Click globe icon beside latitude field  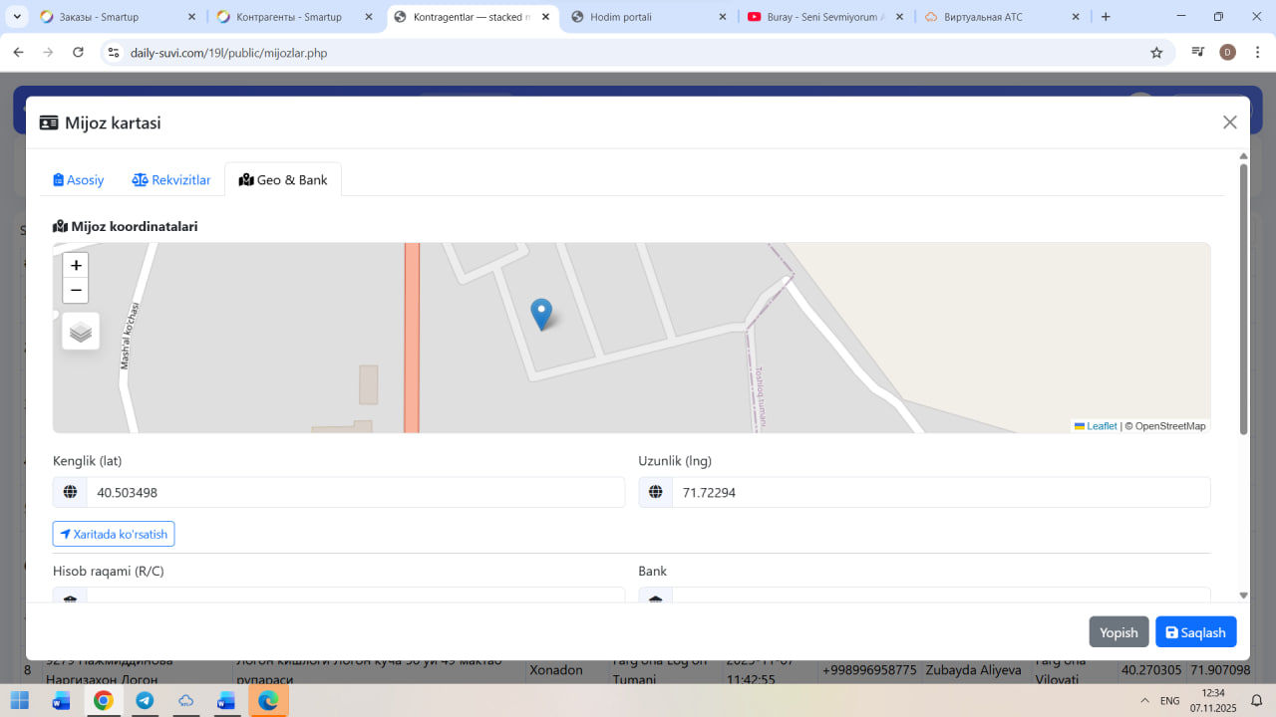click(x=70, y=492)
